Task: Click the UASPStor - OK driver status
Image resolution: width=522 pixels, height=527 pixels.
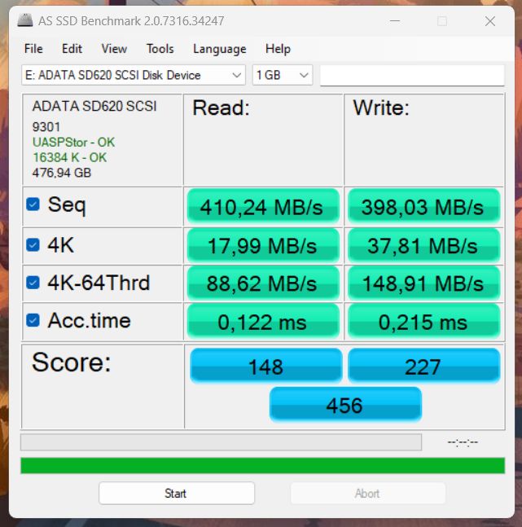Action: pos(73,143)
